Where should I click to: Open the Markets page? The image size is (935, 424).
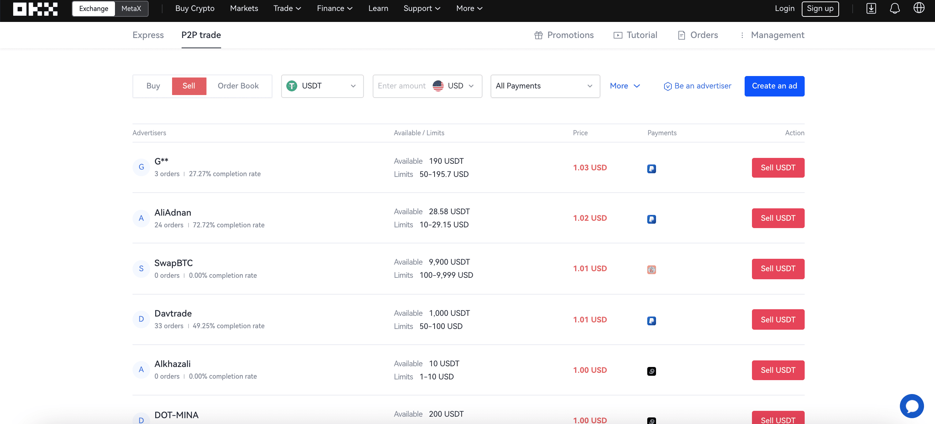point(244,8)
